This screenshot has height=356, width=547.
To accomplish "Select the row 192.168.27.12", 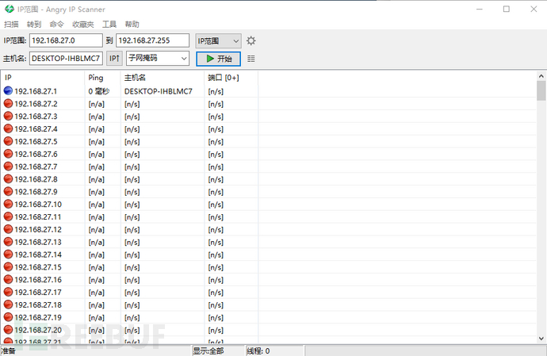I will click(269, 229).
